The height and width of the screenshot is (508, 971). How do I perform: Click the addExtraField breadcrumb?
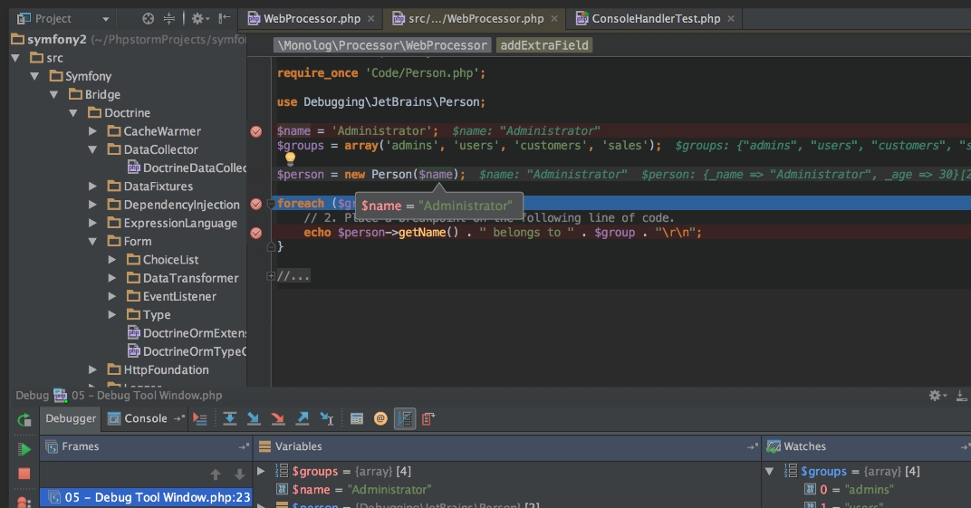(x=544, y=45)
